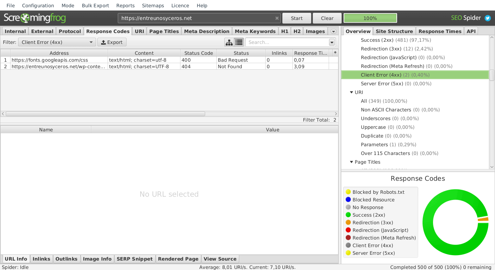Open the Inlinks bottom tab
Viewport: 495px width, 270px height.
coord(41,259)
